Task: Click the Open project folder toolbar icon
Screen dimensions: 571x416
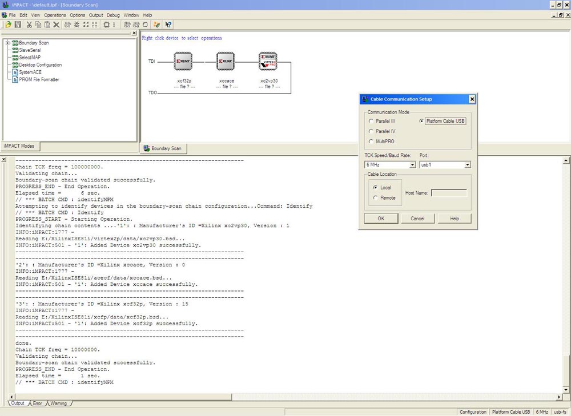Action: pos(9,25)
